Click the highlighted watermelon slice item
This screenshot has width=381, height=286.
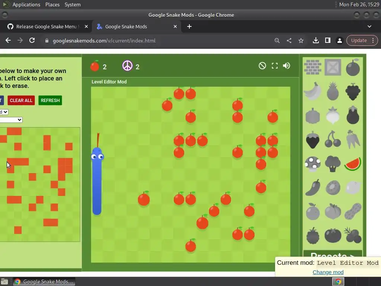coord(353,164)
